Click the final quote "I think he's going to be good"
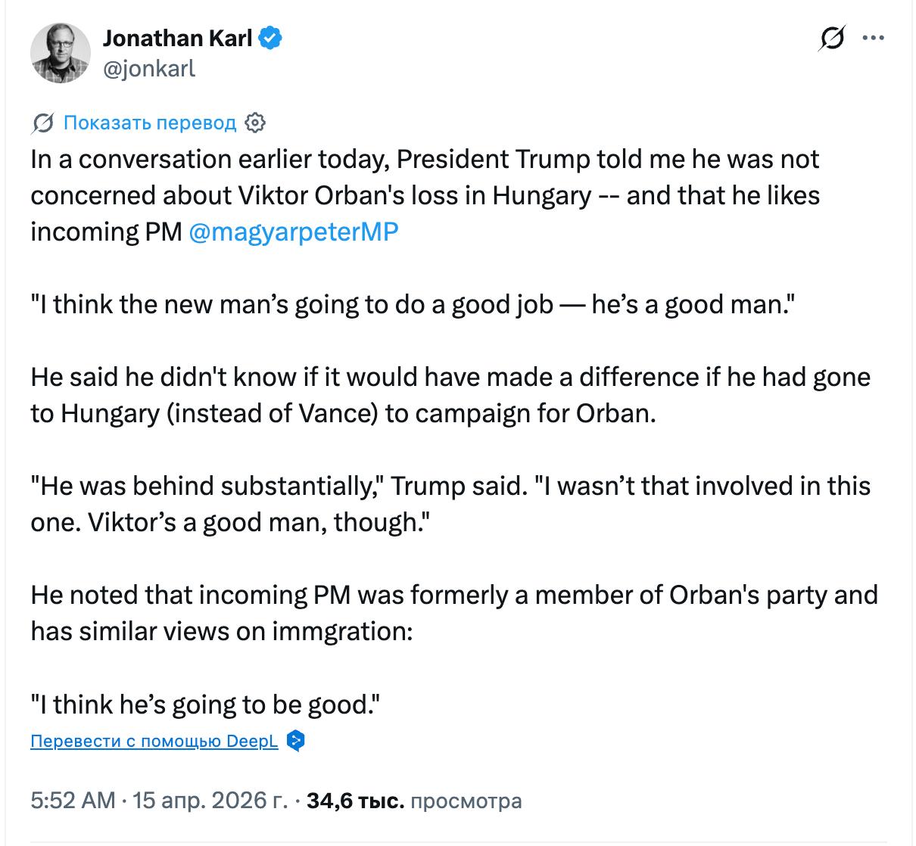This screenshot has width=916, height=846. point(204,704)
